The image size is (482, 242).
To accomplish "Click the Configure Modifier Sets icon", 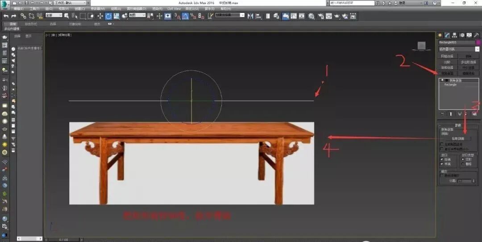I will coord(474,114).
